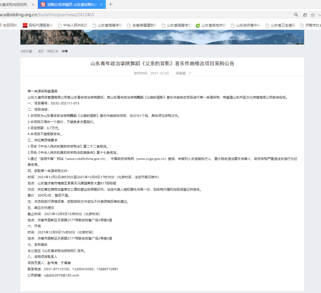Click the announcement title heading

pyautogui.click(x=162, y=64)
